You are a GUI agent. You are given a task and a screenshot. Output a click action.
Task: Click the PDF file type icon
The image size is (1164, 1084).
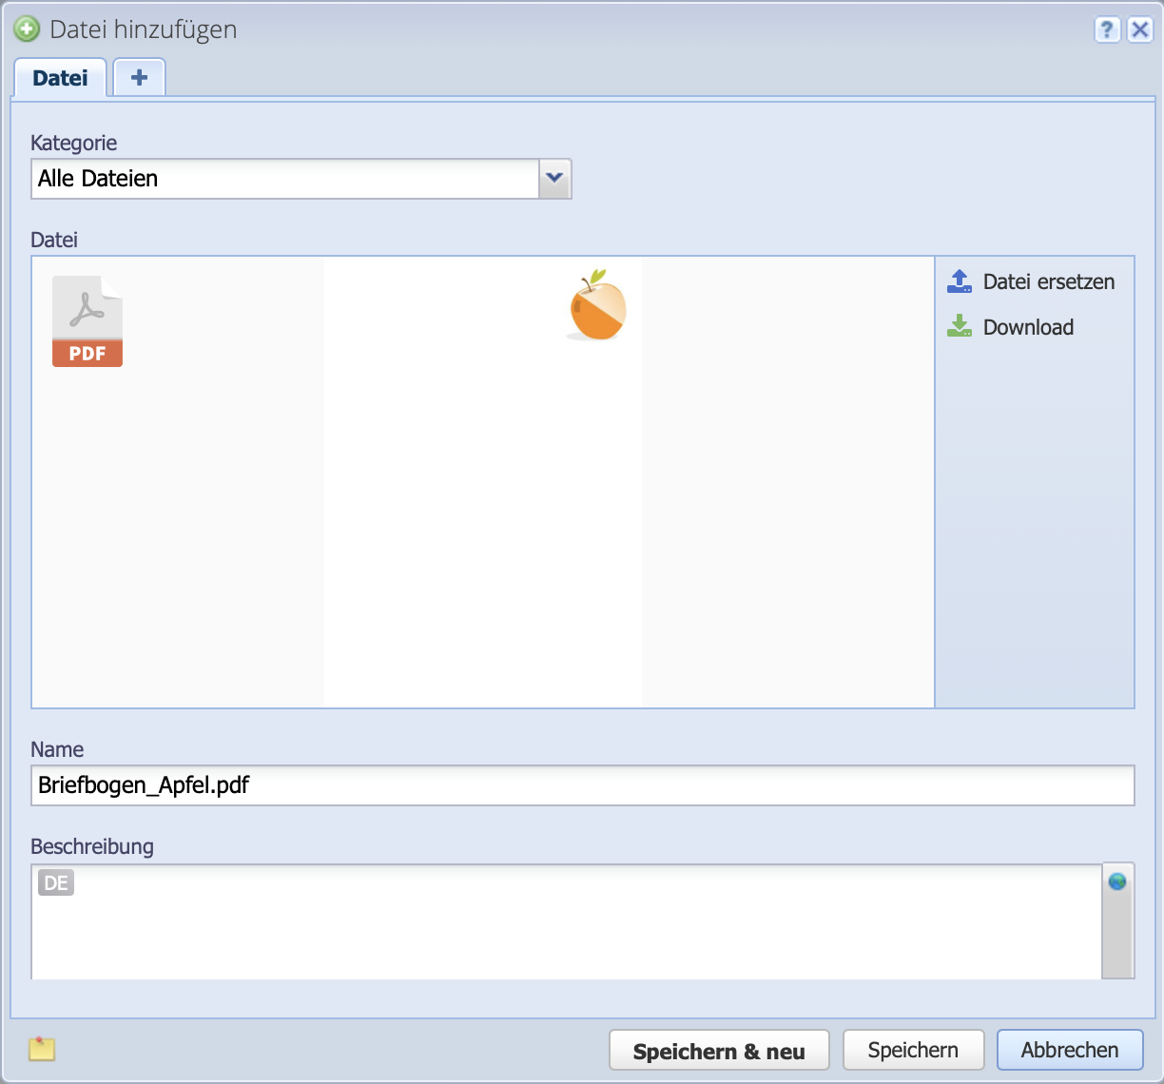[87, 321]
